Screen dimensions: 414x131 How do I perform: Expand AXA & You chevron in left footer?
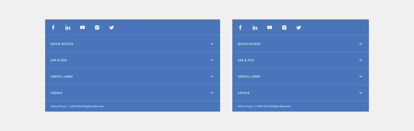pyautogui.click(x=212, y=60)
